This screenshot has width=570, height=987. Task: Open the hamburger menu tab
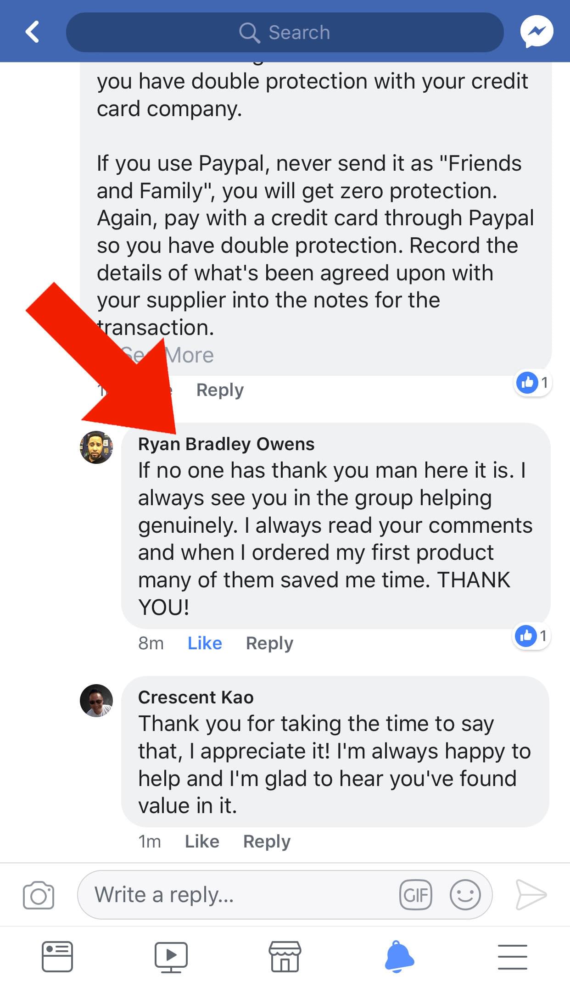point(513,957)
